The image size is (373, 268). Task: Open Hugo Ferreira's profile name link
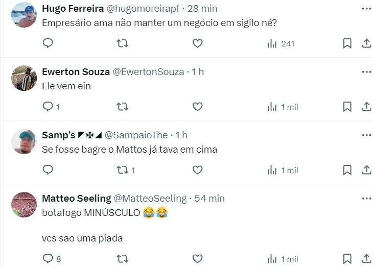click(73, 9)
